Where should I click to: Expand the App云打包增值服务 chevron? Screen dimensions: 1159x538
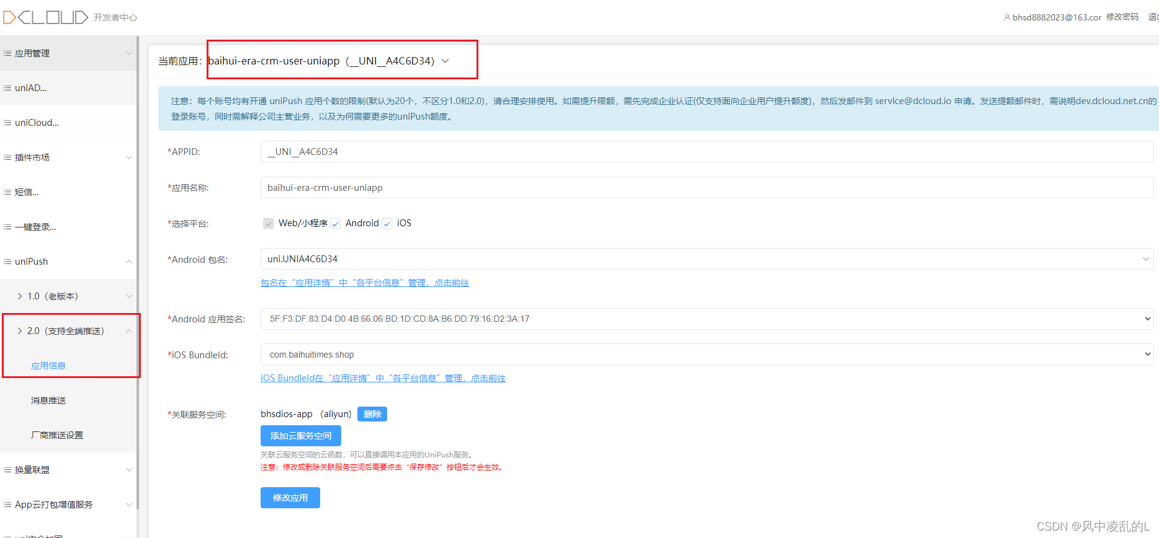point(129,505)
